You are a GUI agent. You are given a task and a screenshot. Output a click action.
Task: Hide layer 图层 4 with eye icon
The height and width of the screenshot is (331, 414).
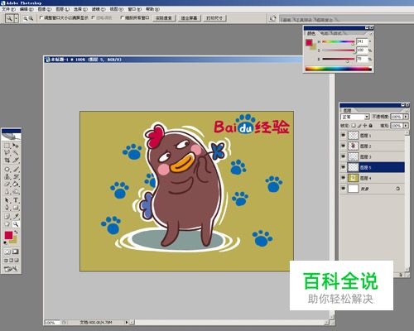(x=343, y=178)
